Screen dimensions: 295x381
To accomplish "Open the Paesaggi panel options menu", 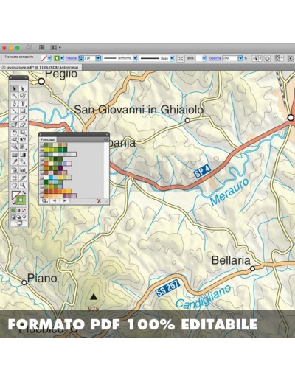I will click(106, 139).
